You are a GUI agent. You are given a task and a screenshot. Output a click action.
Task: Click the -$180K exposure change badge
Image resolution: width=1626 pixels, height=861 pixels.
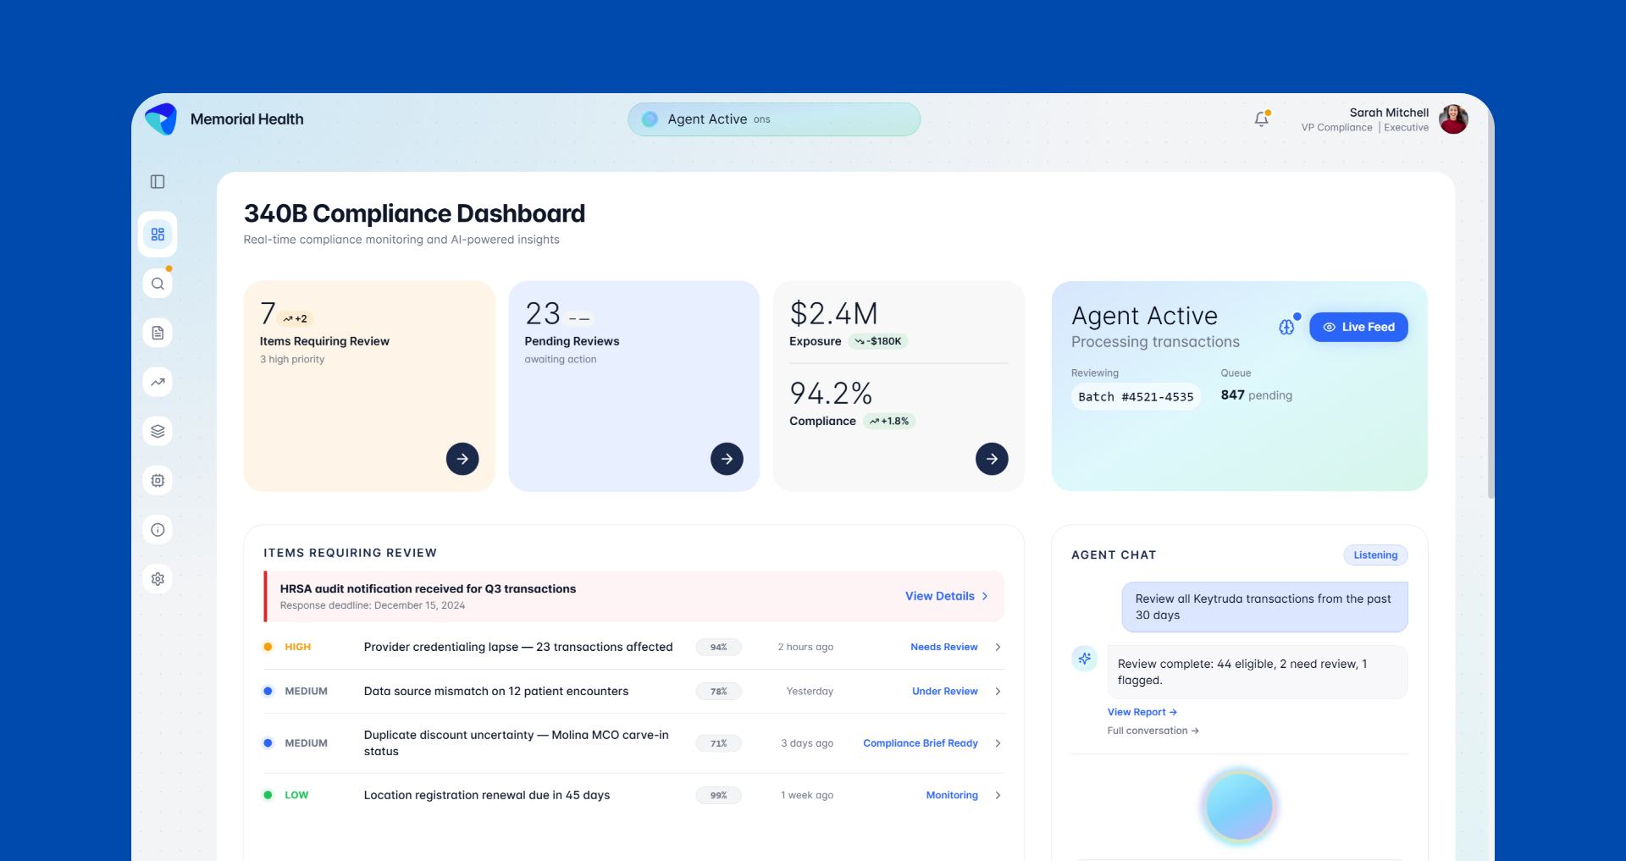click(x=878, y=341)
